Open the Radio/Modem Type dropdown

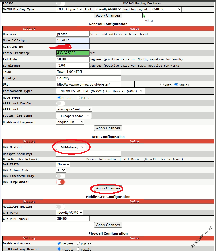(x=101, y=91)
